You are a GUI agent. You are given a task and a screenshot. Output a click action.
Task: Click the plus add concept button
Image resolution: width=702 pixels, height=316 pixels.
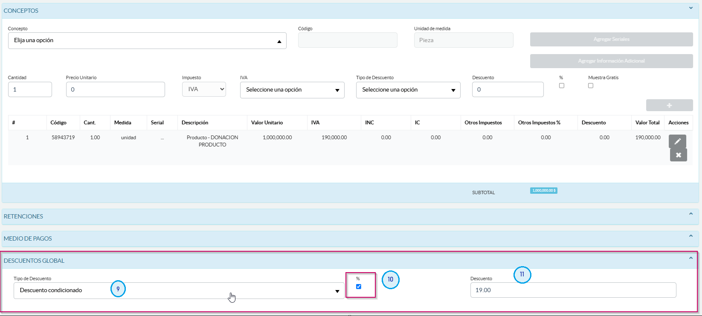point(669,105)
